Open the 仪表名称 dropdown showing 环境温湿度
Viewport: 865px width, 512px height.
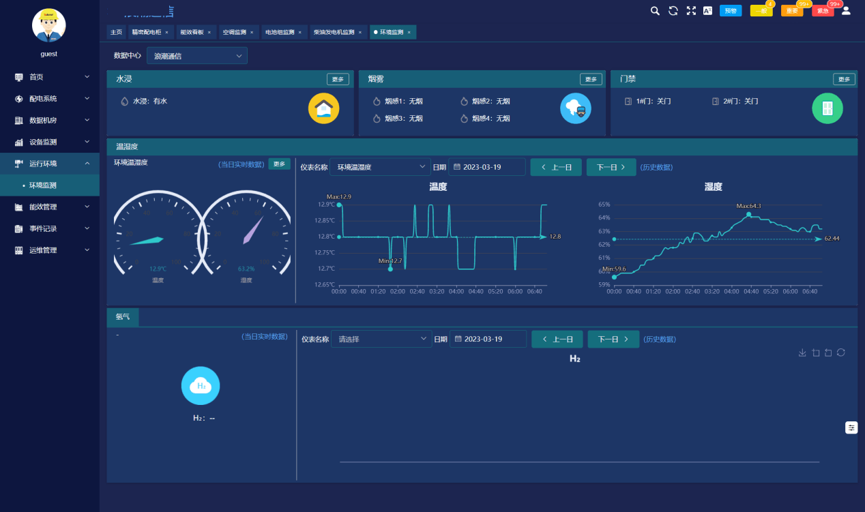(x=380, y=167)
